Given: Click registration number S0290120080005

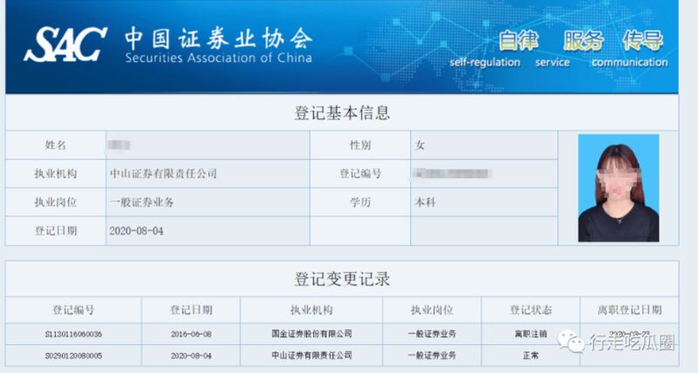Looking at the screenshot, I should click(x=73, y=356).
